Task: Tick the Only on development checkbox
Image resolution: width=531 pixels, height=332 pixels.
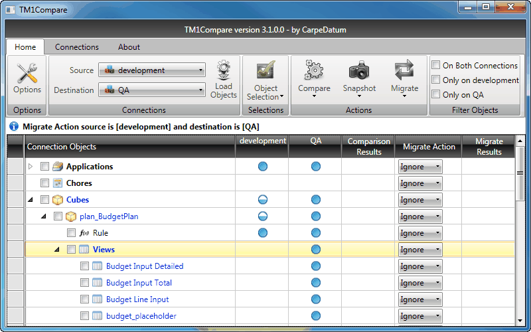Action: 436,80
